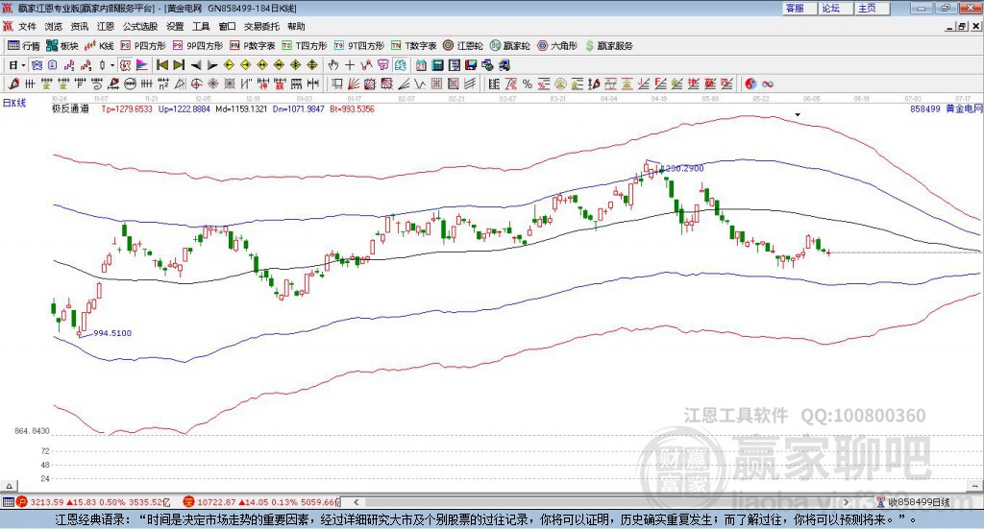The height and width of the screenshot is (529, 984).
Task: Activate the crosshair cursor tool
Action: 350,65
